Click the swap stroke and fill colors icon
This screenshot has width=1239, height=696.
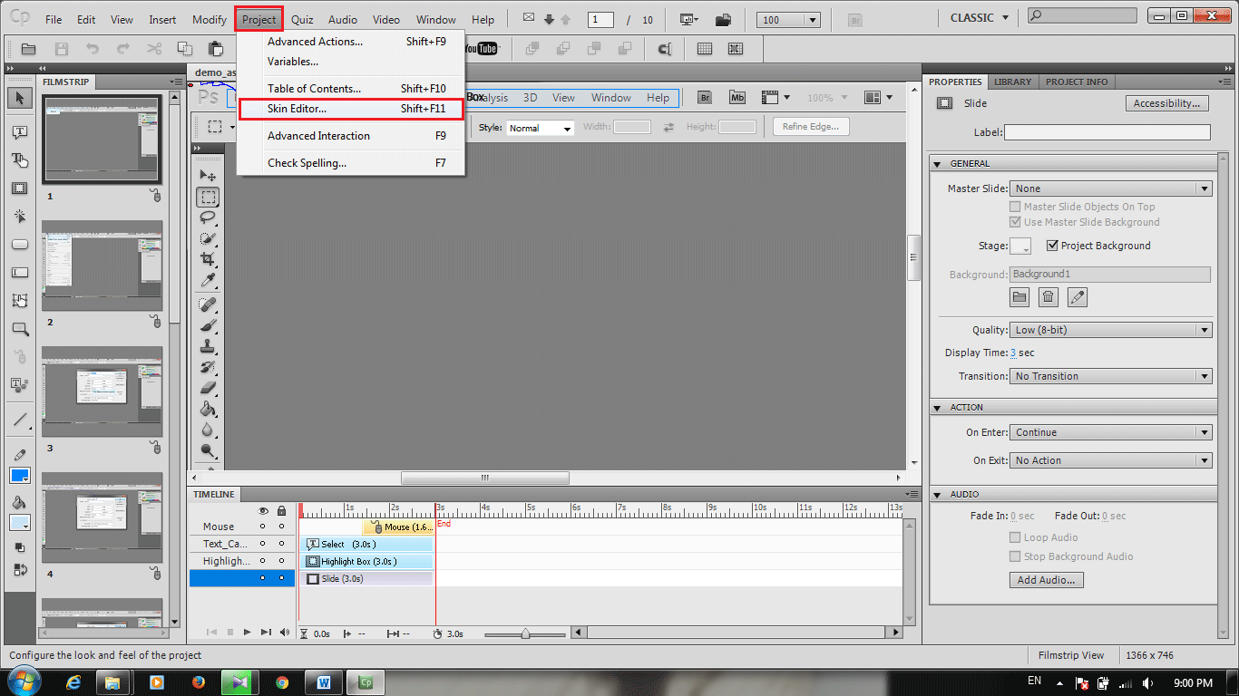point(19,570)
